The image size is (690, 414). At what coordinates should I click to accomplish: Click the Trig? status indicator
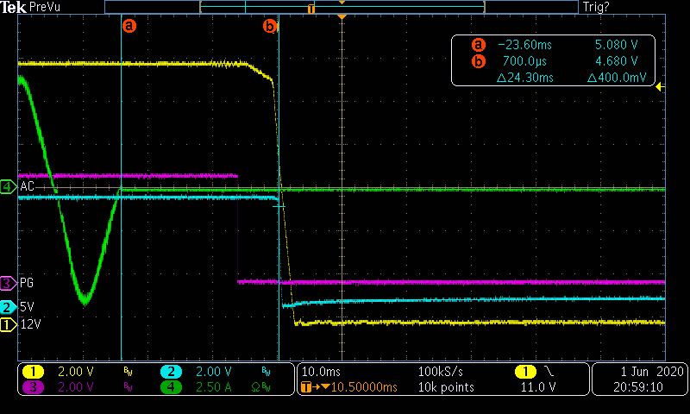(597, 7)
